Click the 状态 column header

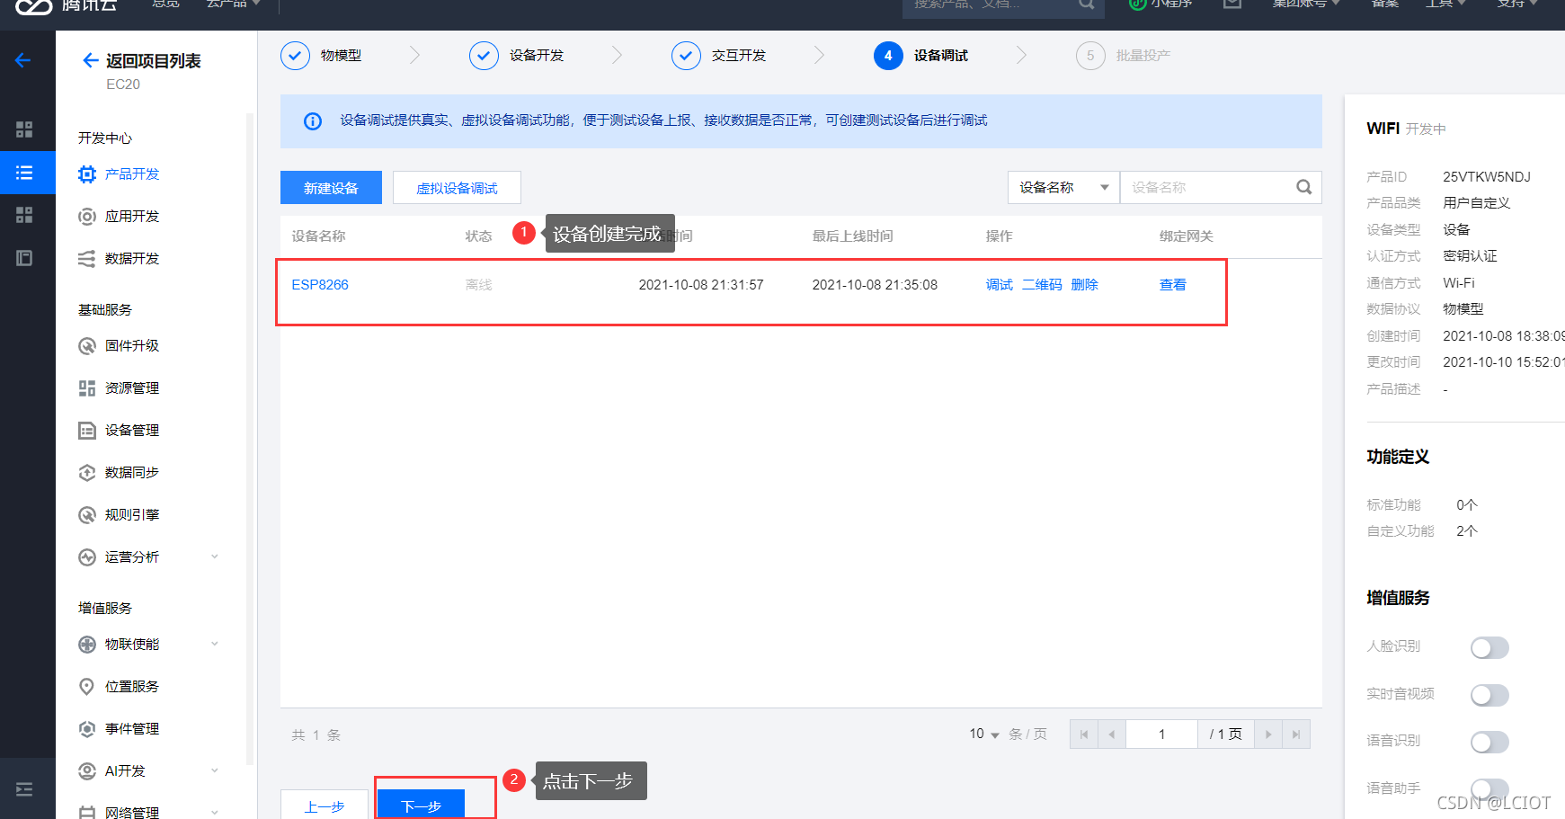point(479,236)
